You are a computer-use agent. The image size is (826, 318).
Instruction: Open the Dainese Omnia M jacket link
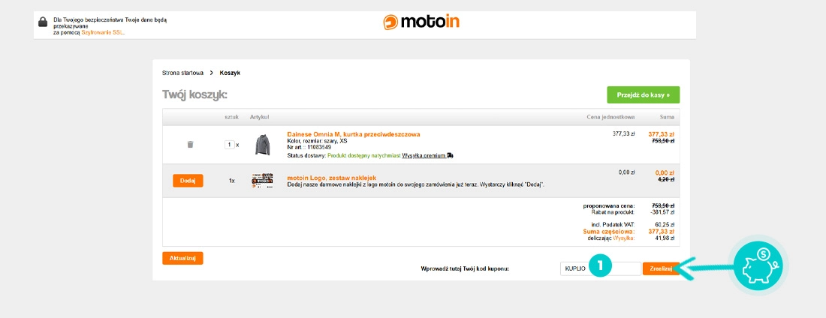point(353,134)
